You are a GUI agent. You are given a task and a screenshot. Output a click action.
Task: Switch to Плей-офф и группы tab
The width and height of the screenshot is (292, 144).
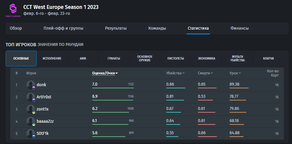click(64, 28)
